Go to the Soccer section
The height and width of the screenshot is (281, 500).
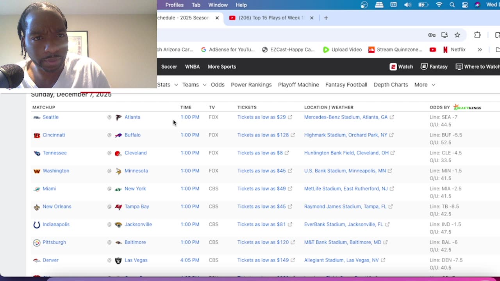169,67
